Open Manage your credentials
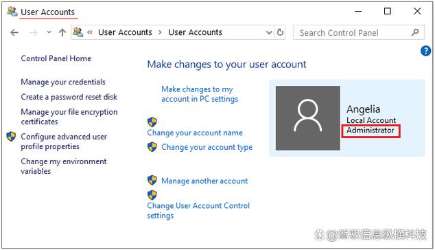Screen dimensions: 435x250 click(63, 82)
